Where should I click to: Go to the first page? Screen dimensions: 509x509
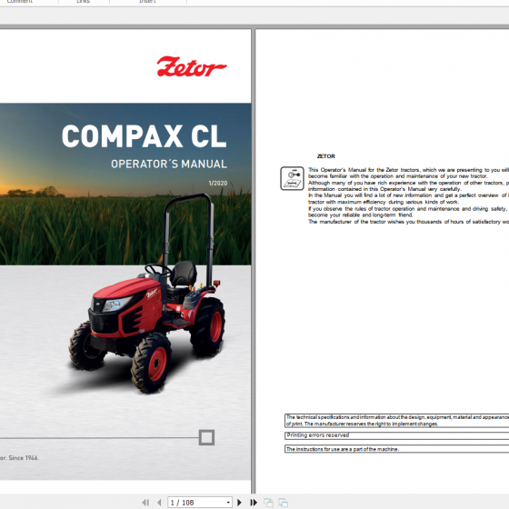point(145,503)
